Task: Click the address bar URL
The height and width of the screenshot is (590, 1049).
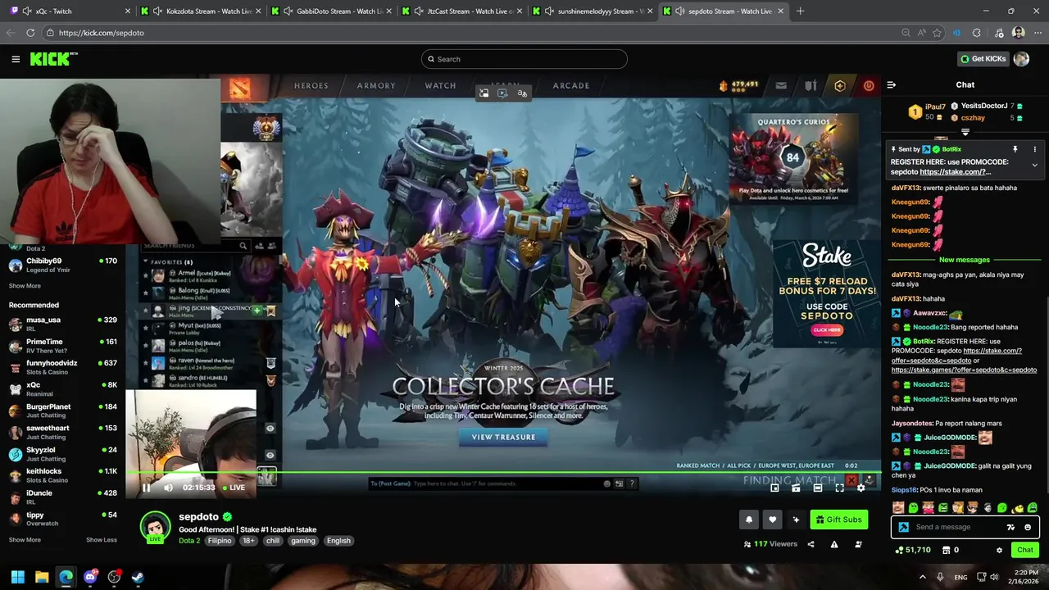Action: coord(102,33)
